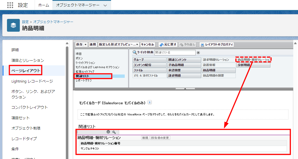Select ページレイアウト in the sidebar

click(26, 71)
